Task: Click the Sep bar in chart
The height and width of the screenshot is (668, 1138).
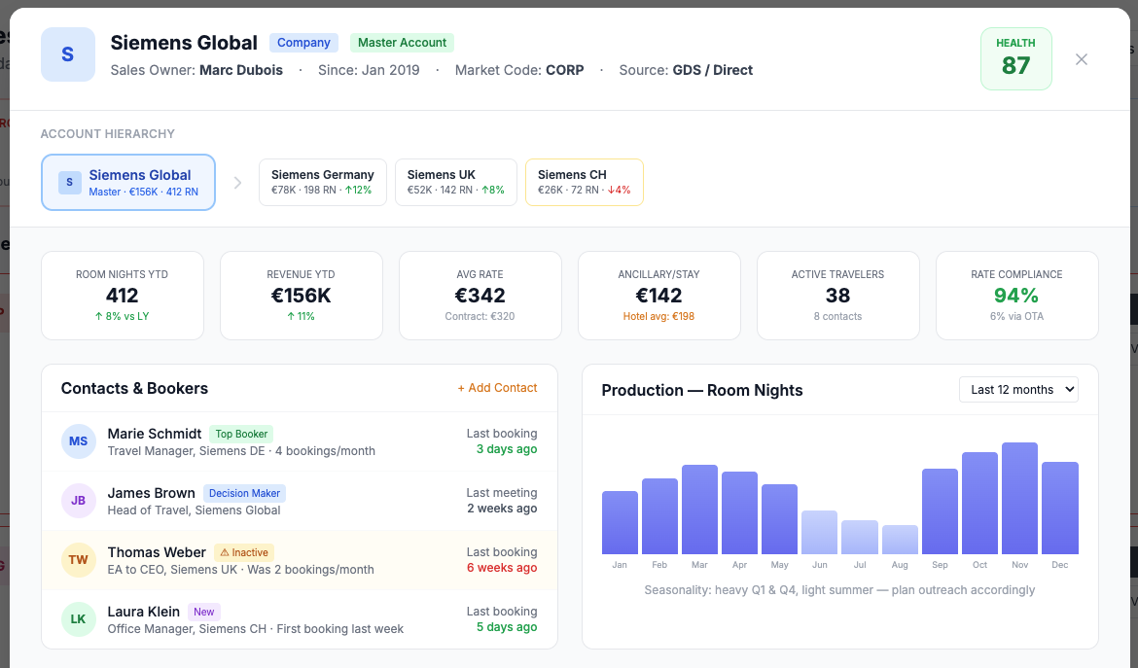Action: (940, 511)
